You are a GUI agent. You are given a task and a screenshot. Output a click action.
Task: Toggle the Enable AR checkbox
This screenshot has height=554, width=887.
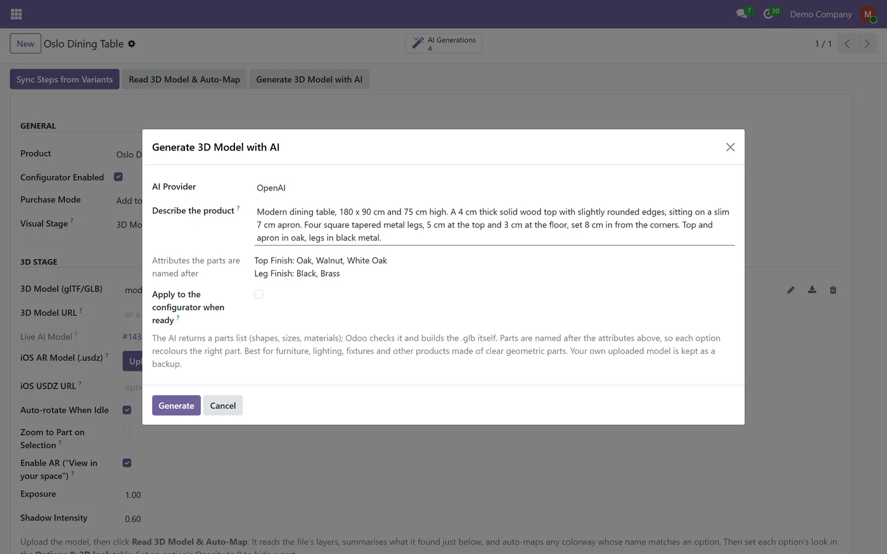(127, 463)
